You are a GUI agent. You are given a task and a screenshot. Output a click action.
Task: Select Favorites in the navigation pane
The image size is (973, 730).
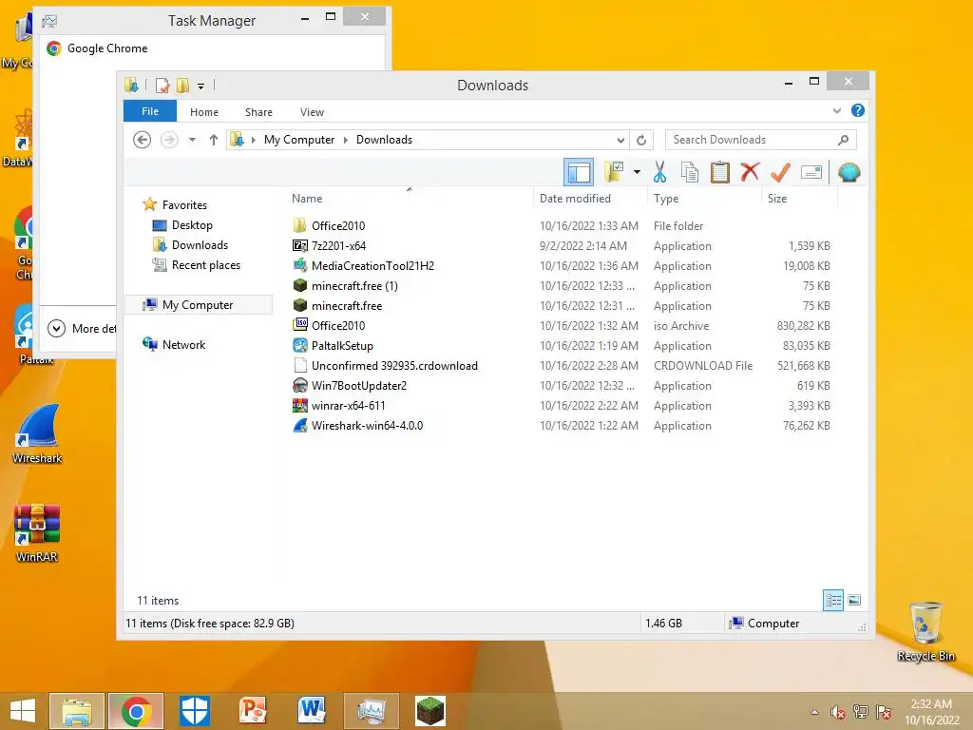coord(184,205)
